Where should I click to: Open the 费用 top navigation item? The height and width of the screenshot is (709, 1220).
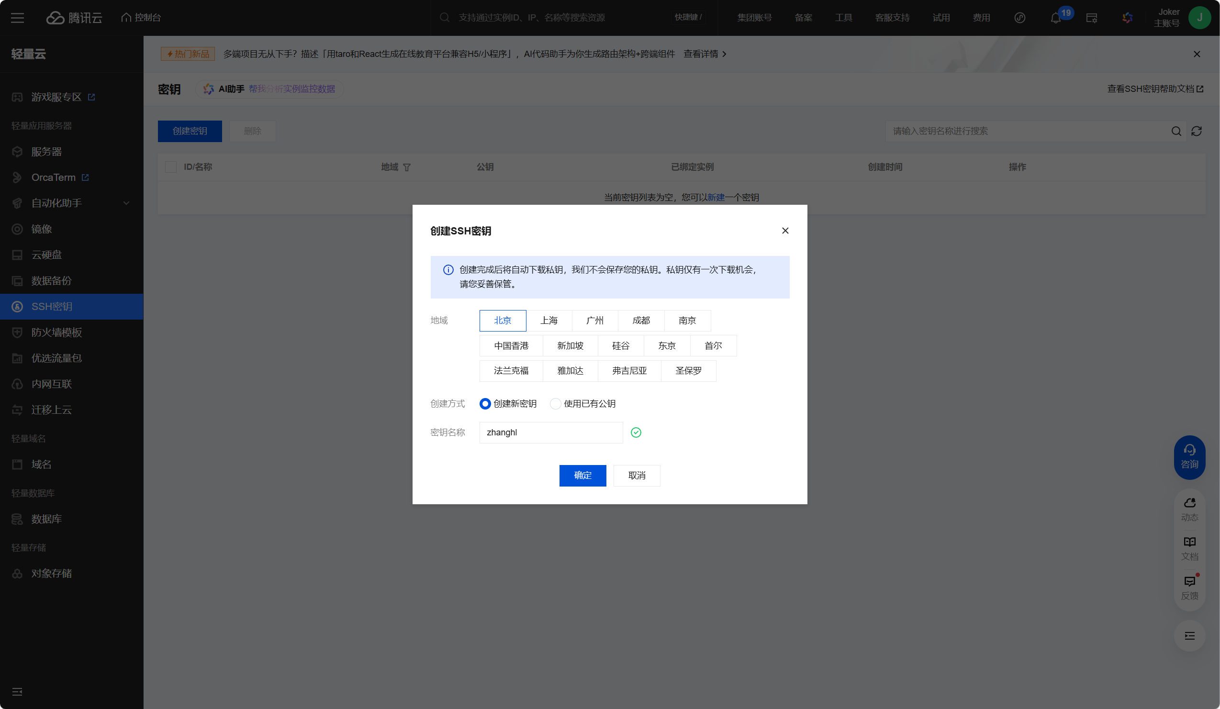tap(981, 18)
